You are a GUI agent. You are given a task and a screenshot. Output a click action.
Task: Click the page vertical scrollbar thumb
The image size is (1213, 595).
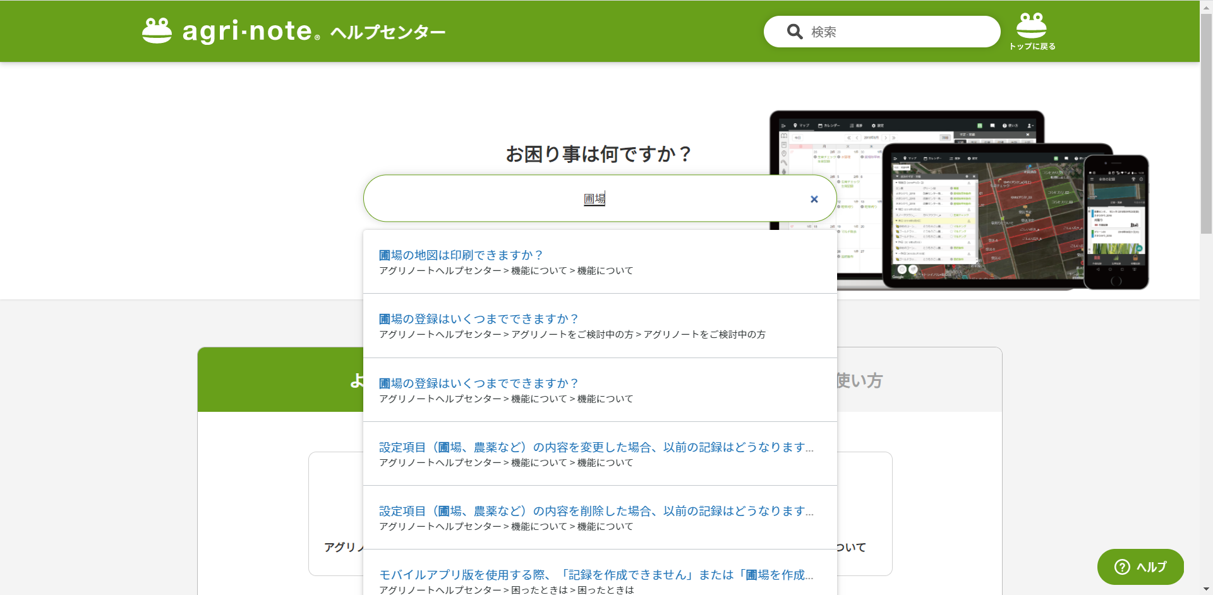coord(1206,123)
